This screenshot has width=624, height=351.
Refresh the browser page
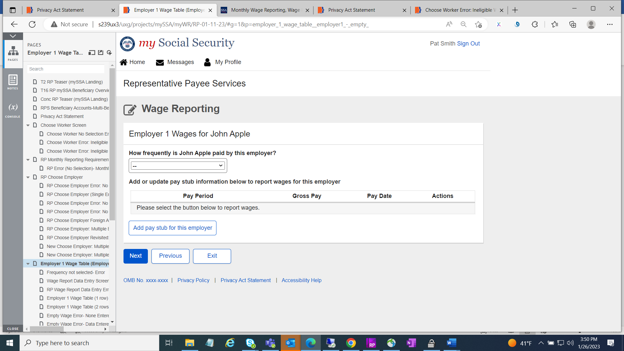click(32, 24)
